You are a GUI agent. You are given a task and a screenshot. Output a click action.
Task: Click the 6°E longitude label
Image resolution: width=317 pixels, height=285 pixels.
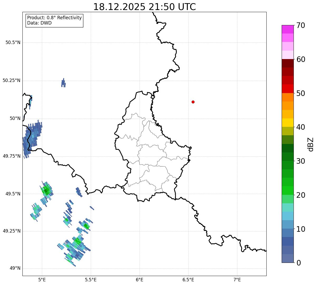(x=140, y=280)
